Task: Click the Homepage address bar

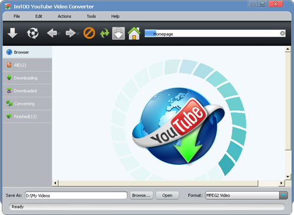Action: (215, 33)
